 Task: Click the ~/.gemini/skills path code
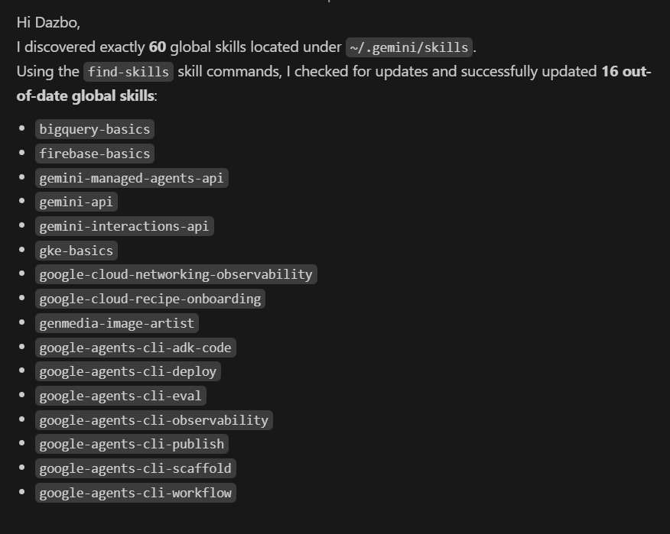pyautogui.click(x=409, y=47)
